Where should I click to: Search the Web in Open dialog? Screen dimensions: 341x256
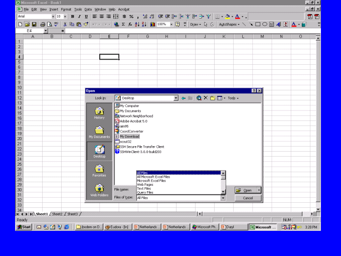[x=199, y=98]
